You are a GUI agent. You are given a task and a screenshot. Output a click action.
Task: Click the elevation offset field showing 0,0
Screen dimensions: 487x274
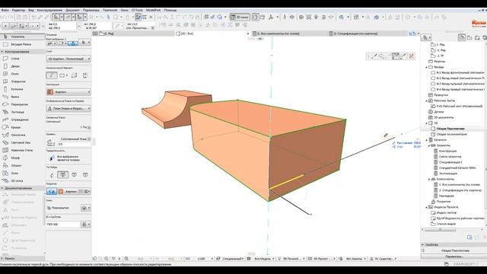(74, 144)
